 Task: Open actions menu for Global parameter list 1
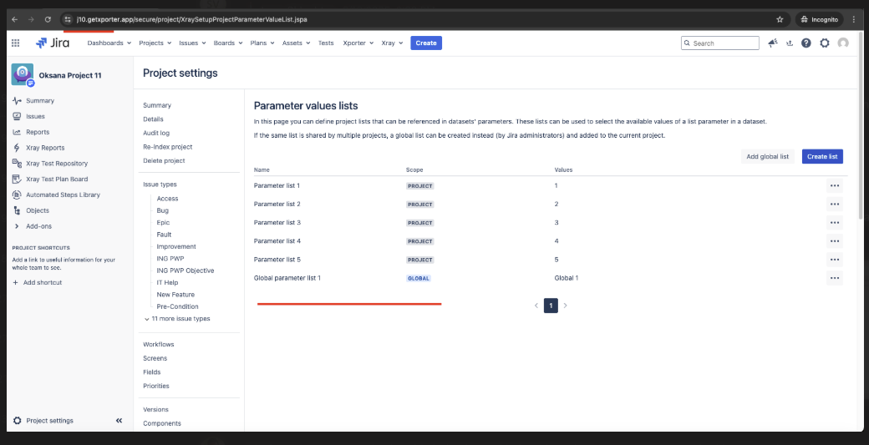point(834,278)
